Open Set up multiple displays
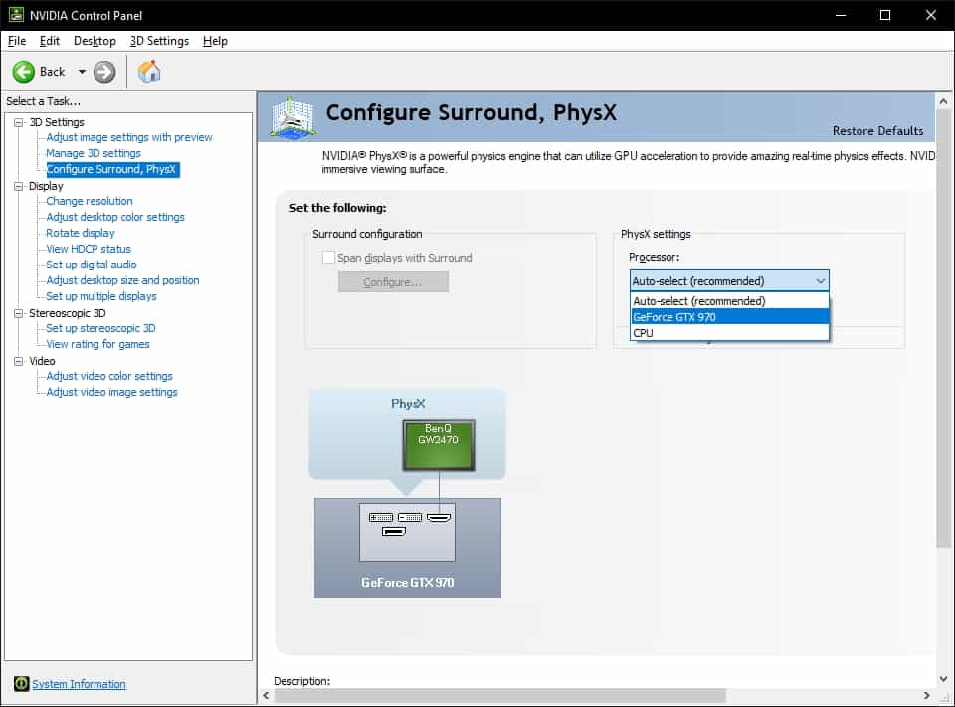This screenshot has height=707, width=955. pos(101,296)
